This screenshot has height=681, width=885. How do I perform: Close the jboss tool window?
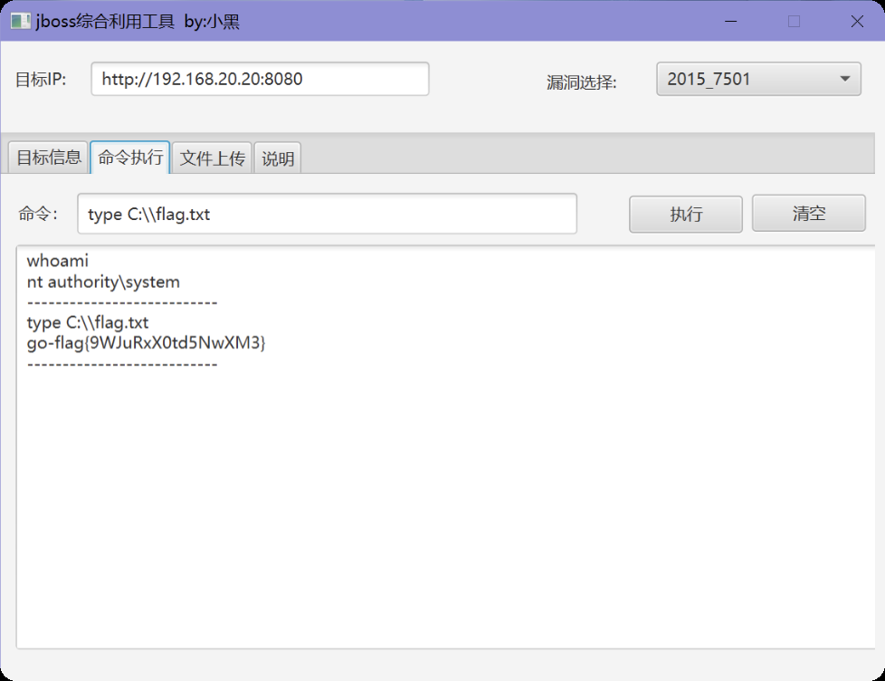[856, 21]
